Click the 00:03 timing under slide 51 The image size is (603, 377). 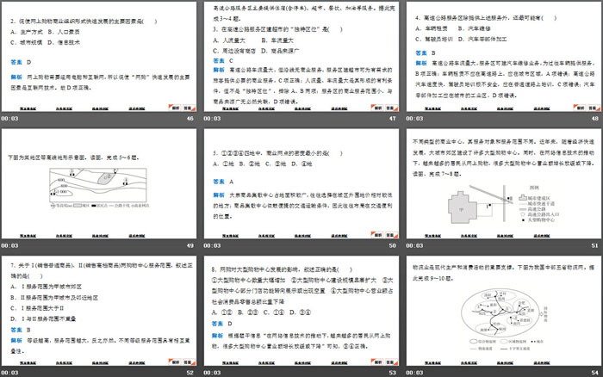pos(414,245)
